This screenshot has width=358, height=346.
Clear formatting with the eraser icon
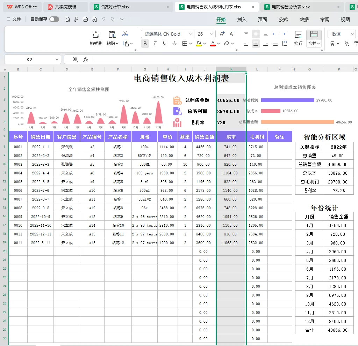[226, 44]
